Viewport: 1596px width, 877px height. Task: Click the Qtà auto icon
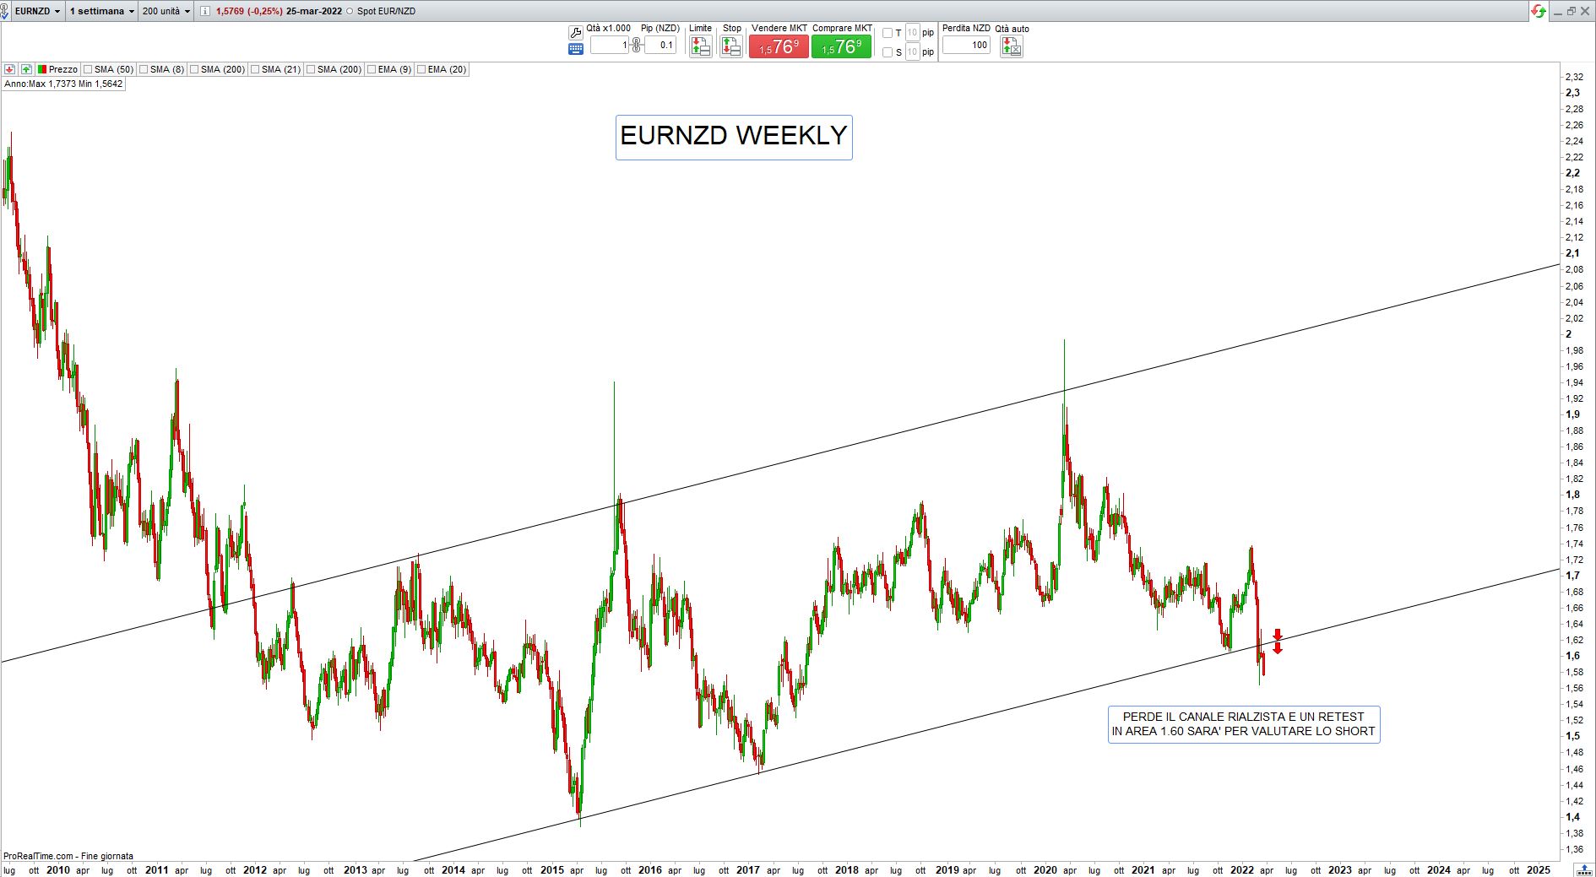point(1011,46)
